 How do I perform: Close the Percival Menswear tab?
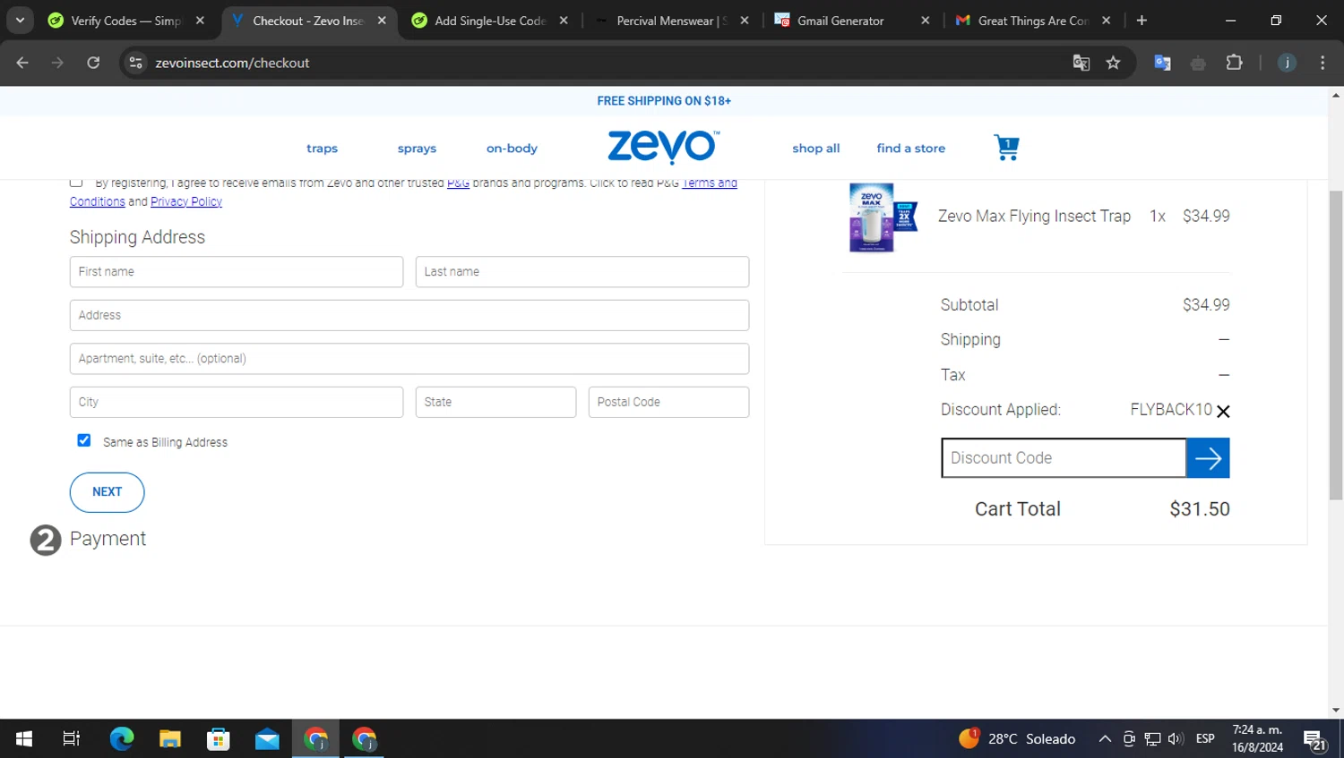[x=744, y=21]
